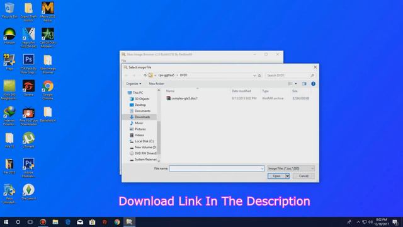Select the complex-gta5.disc1 file
The image size is (403, 227).
click(182, 98)
